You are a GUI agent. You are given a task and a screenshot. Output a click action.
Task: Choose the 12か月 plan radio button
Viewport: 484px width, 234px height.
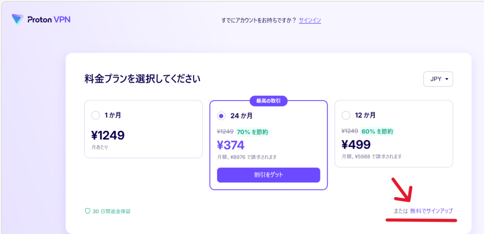coord(346,115)
